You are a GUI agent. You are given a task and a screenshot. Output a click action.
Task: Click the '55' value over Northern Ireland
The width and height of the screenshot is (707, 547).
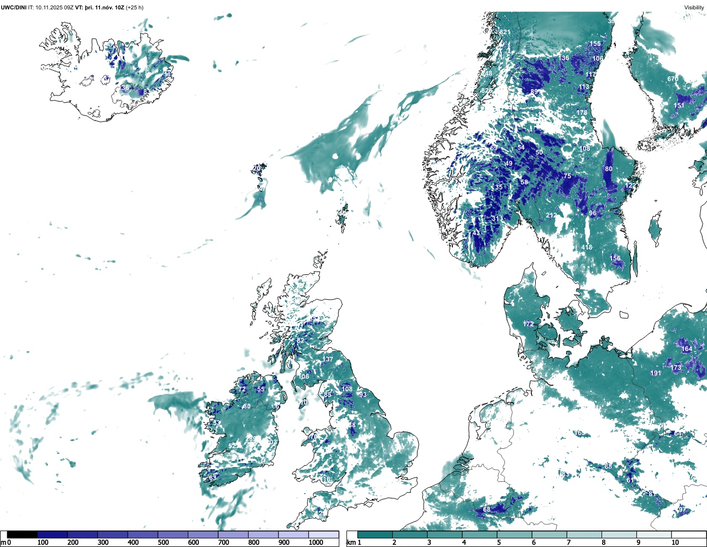pos(261,389)
